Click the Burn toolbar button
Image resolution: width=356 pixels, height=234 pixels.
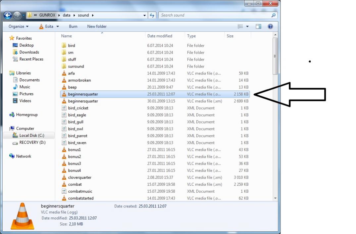(x=73, y=26)
